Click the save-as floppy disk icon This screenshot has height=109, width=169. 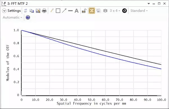[x=38, y=11]
